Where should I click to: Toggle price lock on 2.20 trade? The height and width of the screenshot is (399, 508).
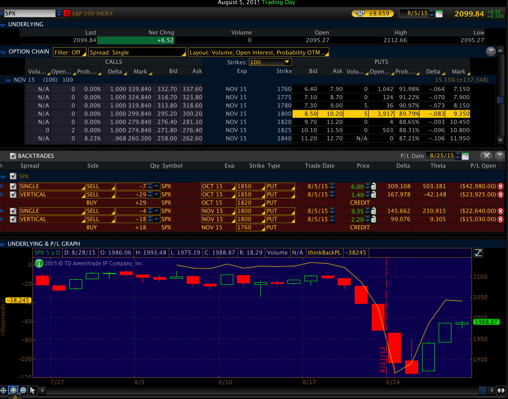[x=374, y=219]
